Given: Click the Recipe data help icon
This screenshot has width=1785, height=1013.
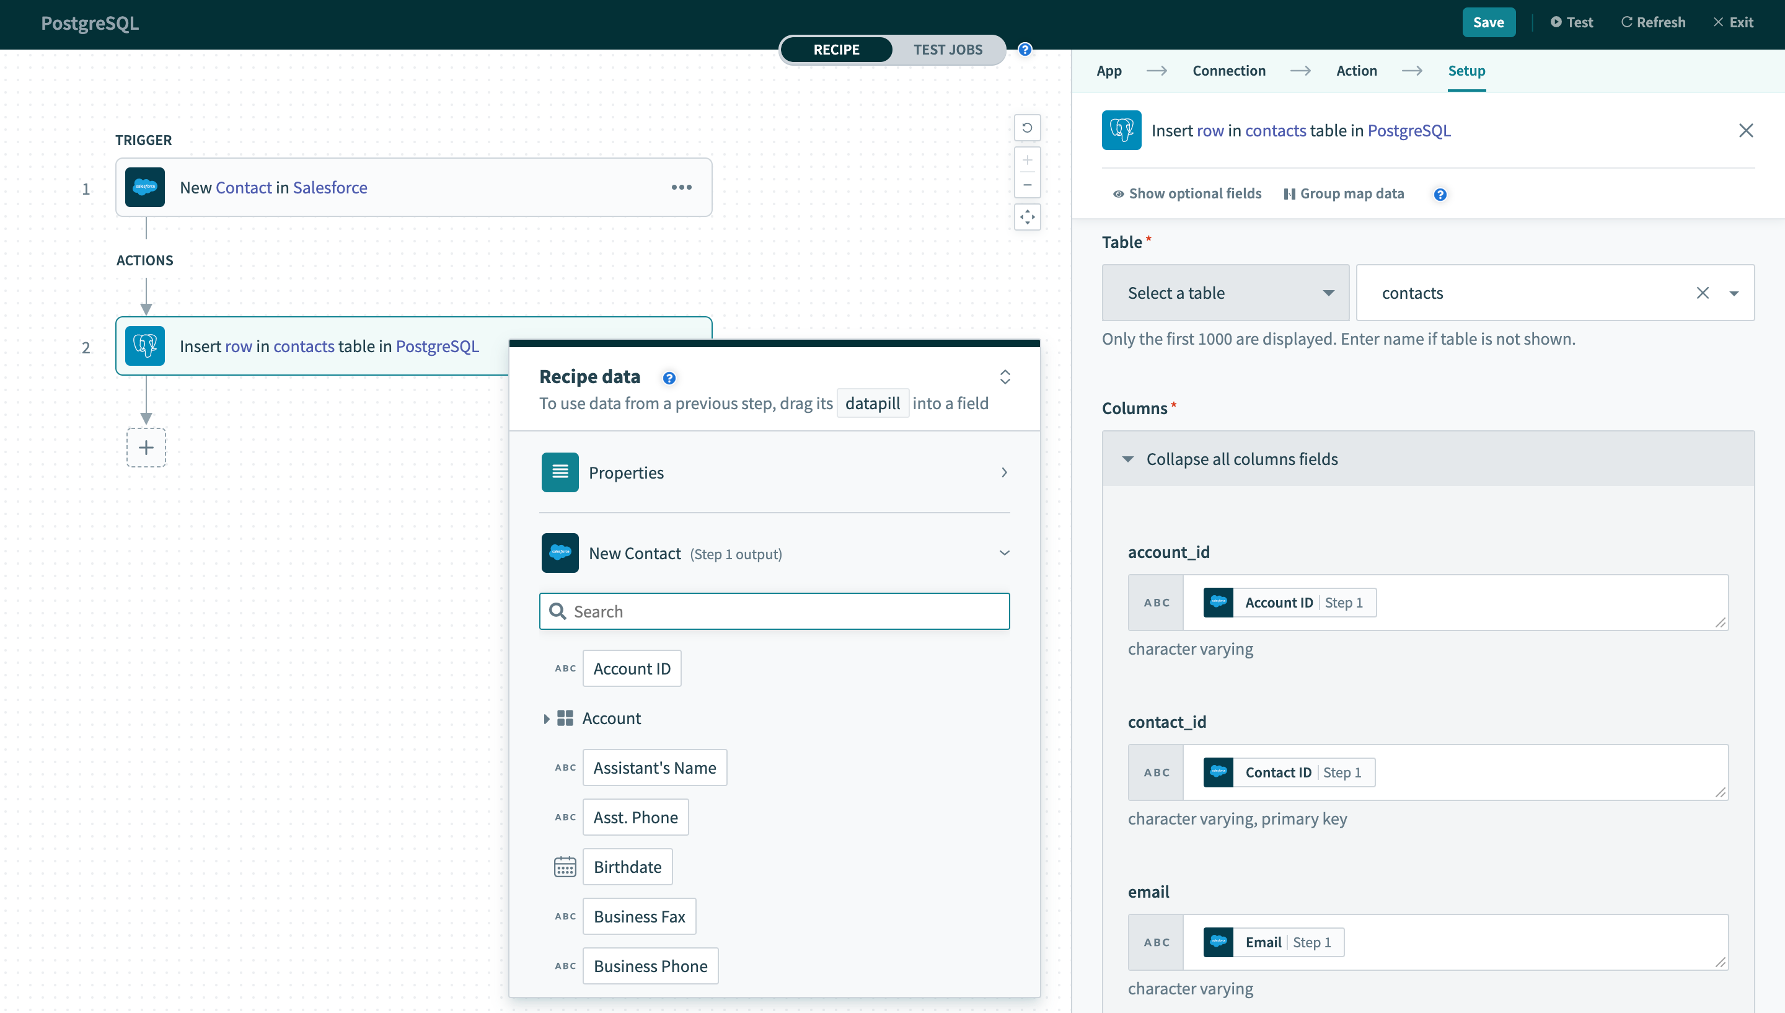Looking at the screenshot, I should [x=671, y=376].
